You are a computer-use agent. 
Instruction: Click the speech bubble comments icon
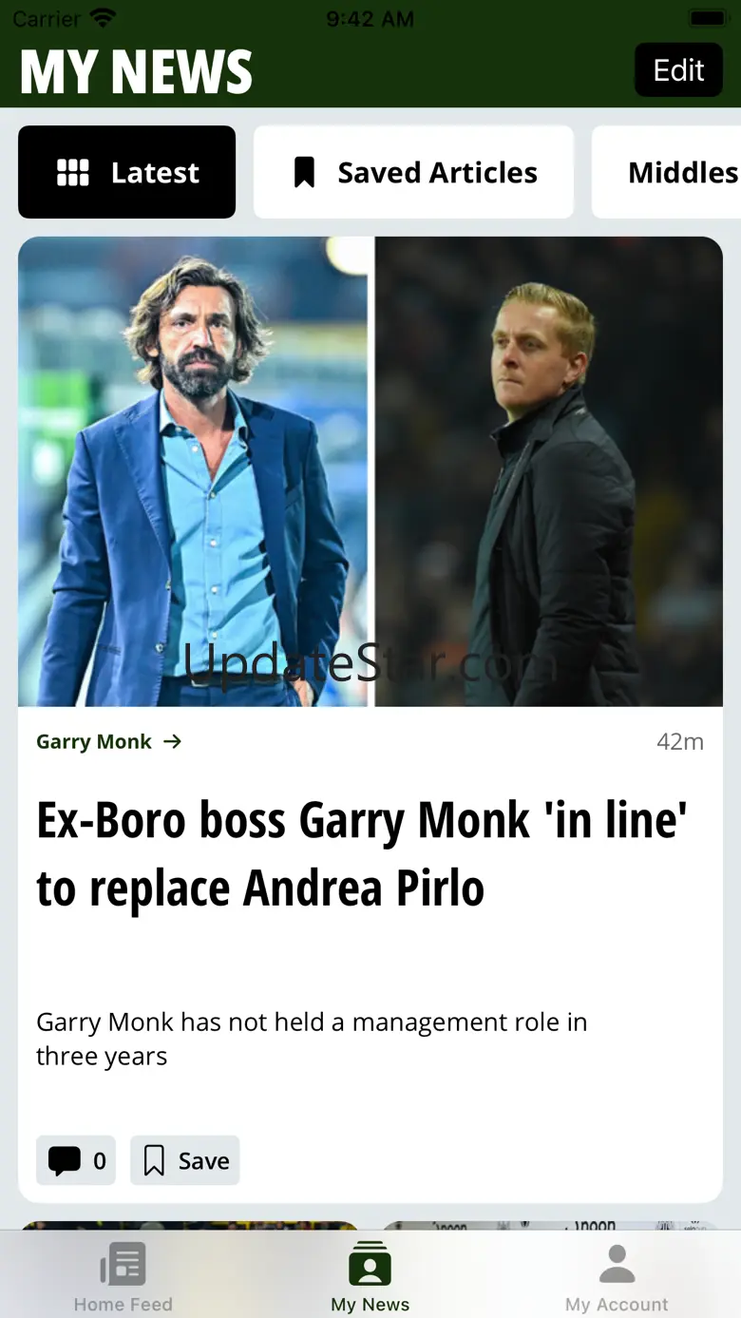[x=65, y=1160]
